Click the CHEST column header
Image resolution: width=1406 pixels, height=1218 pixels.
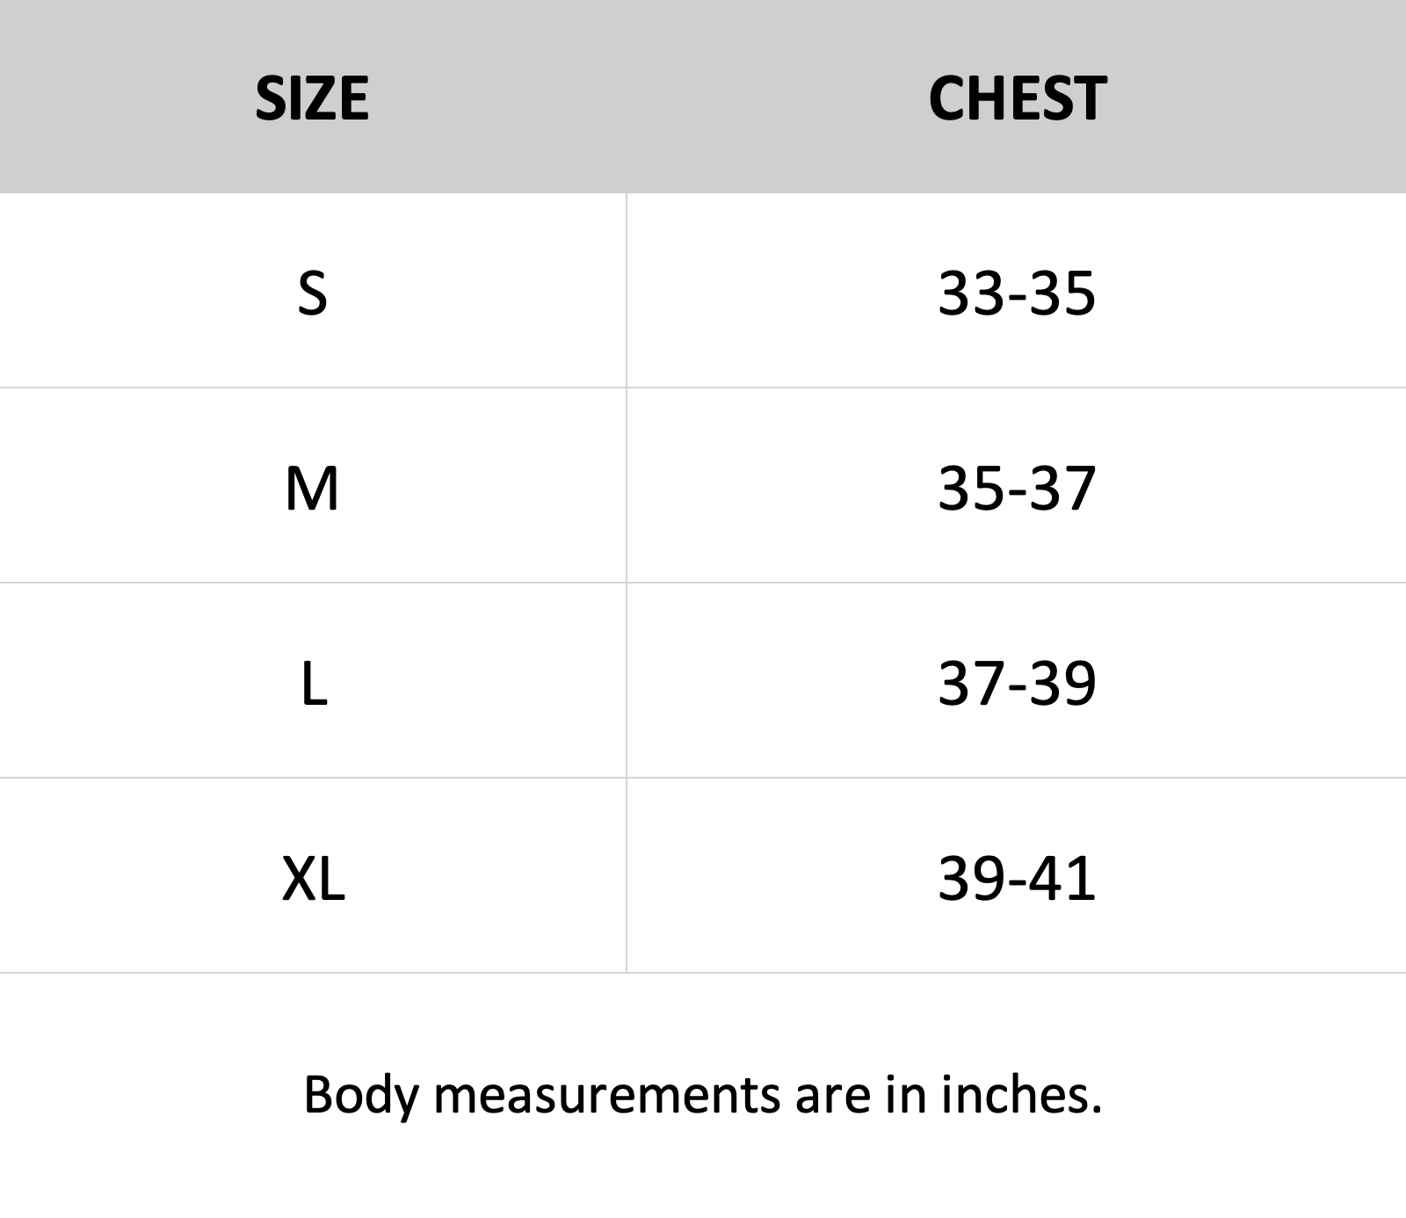pyautogui.click(x=1017, y=98)
